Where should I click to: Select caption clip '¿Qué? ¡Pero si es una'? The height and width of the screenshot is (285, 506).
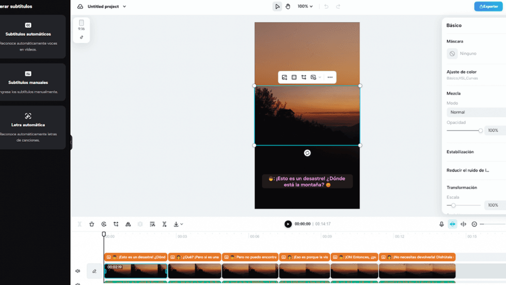coord(195,257)
